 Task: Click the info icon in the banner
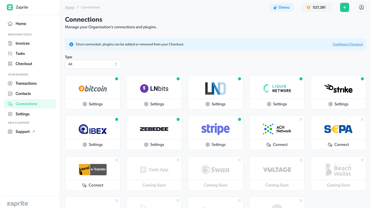(x=71, y=44)
